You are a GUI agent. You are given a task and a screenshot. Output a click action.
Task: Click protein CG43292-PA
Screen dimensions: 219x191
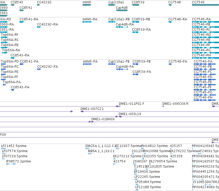(x=48, y=67)
